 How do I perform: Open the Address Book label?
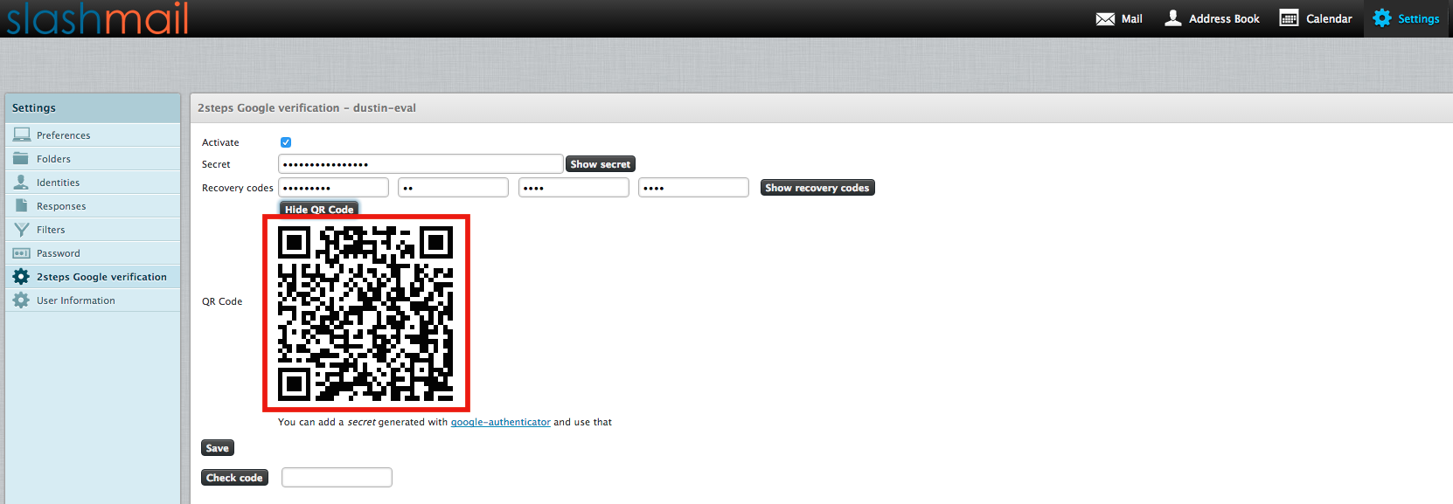[1224, 18]
